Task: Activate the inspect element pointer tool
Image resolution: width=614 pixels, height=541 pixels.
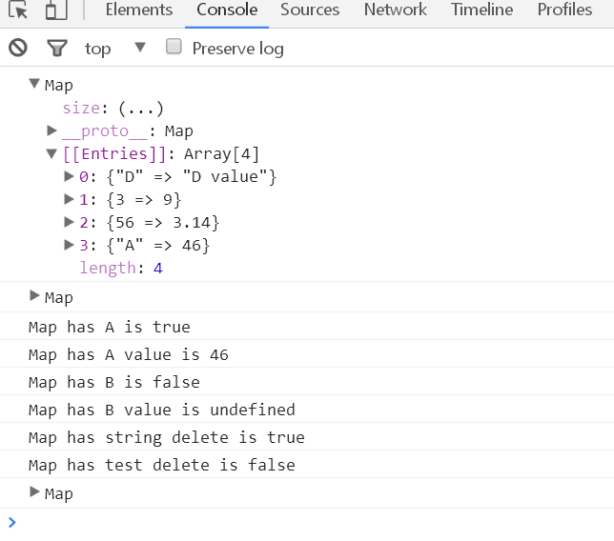Action: pyautogui.click(x=18, y=10)
